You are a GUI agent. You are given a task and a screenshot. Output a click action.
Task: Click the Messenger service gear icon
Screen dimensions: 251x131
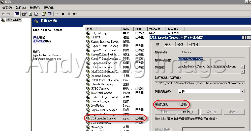coord(88,127)
